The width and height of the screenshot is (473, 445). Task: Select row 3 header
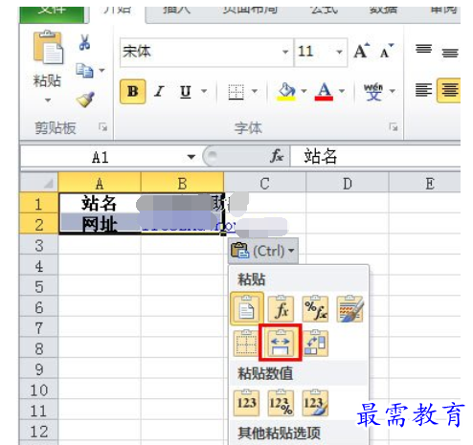click(x=38, y=245)
